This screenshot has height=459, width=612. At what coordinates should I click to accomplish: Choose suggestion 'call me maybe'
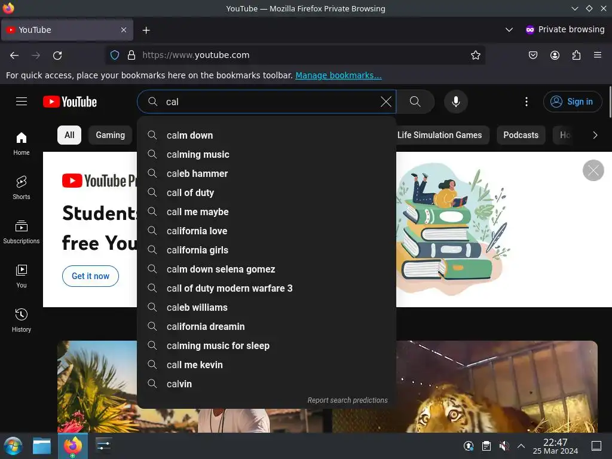click(267, 212)
